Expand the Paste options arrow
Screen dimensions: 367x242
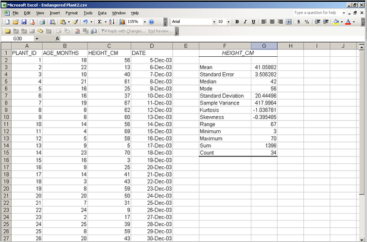69,22
